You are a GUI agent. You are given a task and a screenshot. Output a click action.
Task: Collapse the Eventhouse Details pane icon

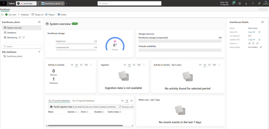click(262, 22)
